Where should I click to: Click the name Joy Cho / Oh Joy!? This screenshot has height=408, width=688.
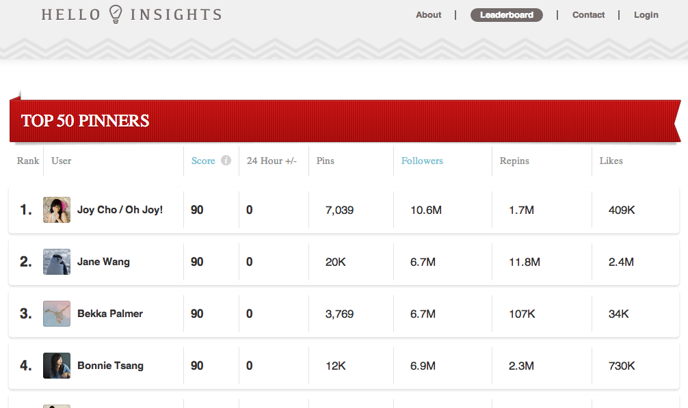(x=120, y=210)
